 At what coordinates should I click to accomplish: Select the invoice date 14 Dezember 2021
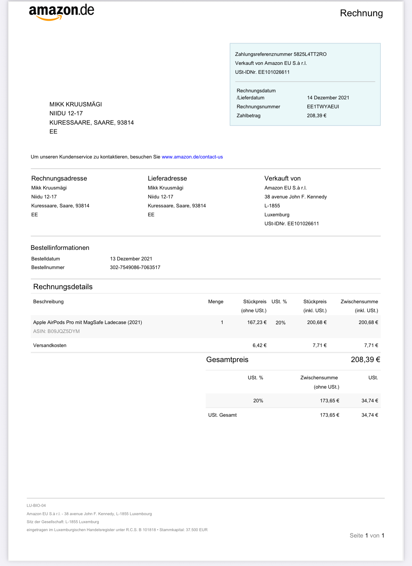pyautogui.click(x=328, y=98)
